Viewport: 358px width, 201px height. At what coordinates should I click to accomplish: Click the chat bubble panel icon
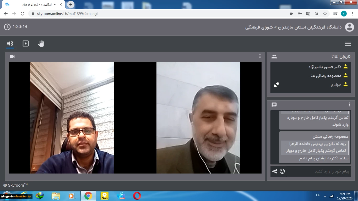click(x=274, y=105)
